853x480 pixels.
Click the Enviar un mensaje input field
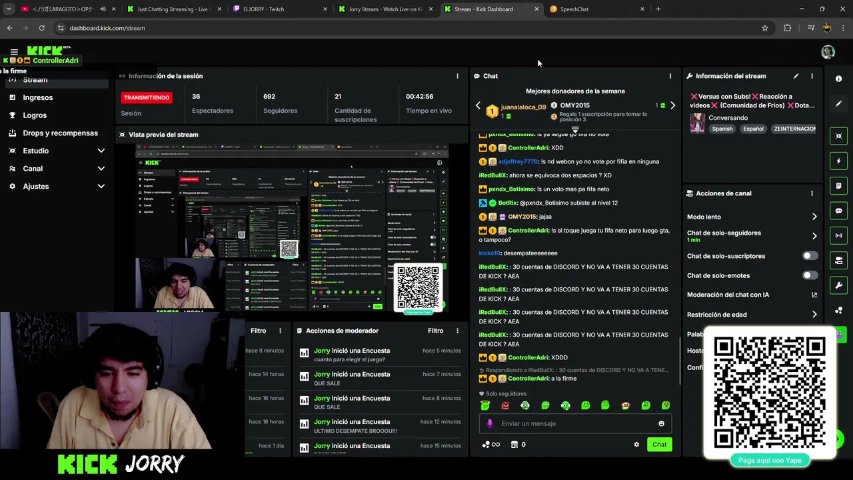point(575,423)
